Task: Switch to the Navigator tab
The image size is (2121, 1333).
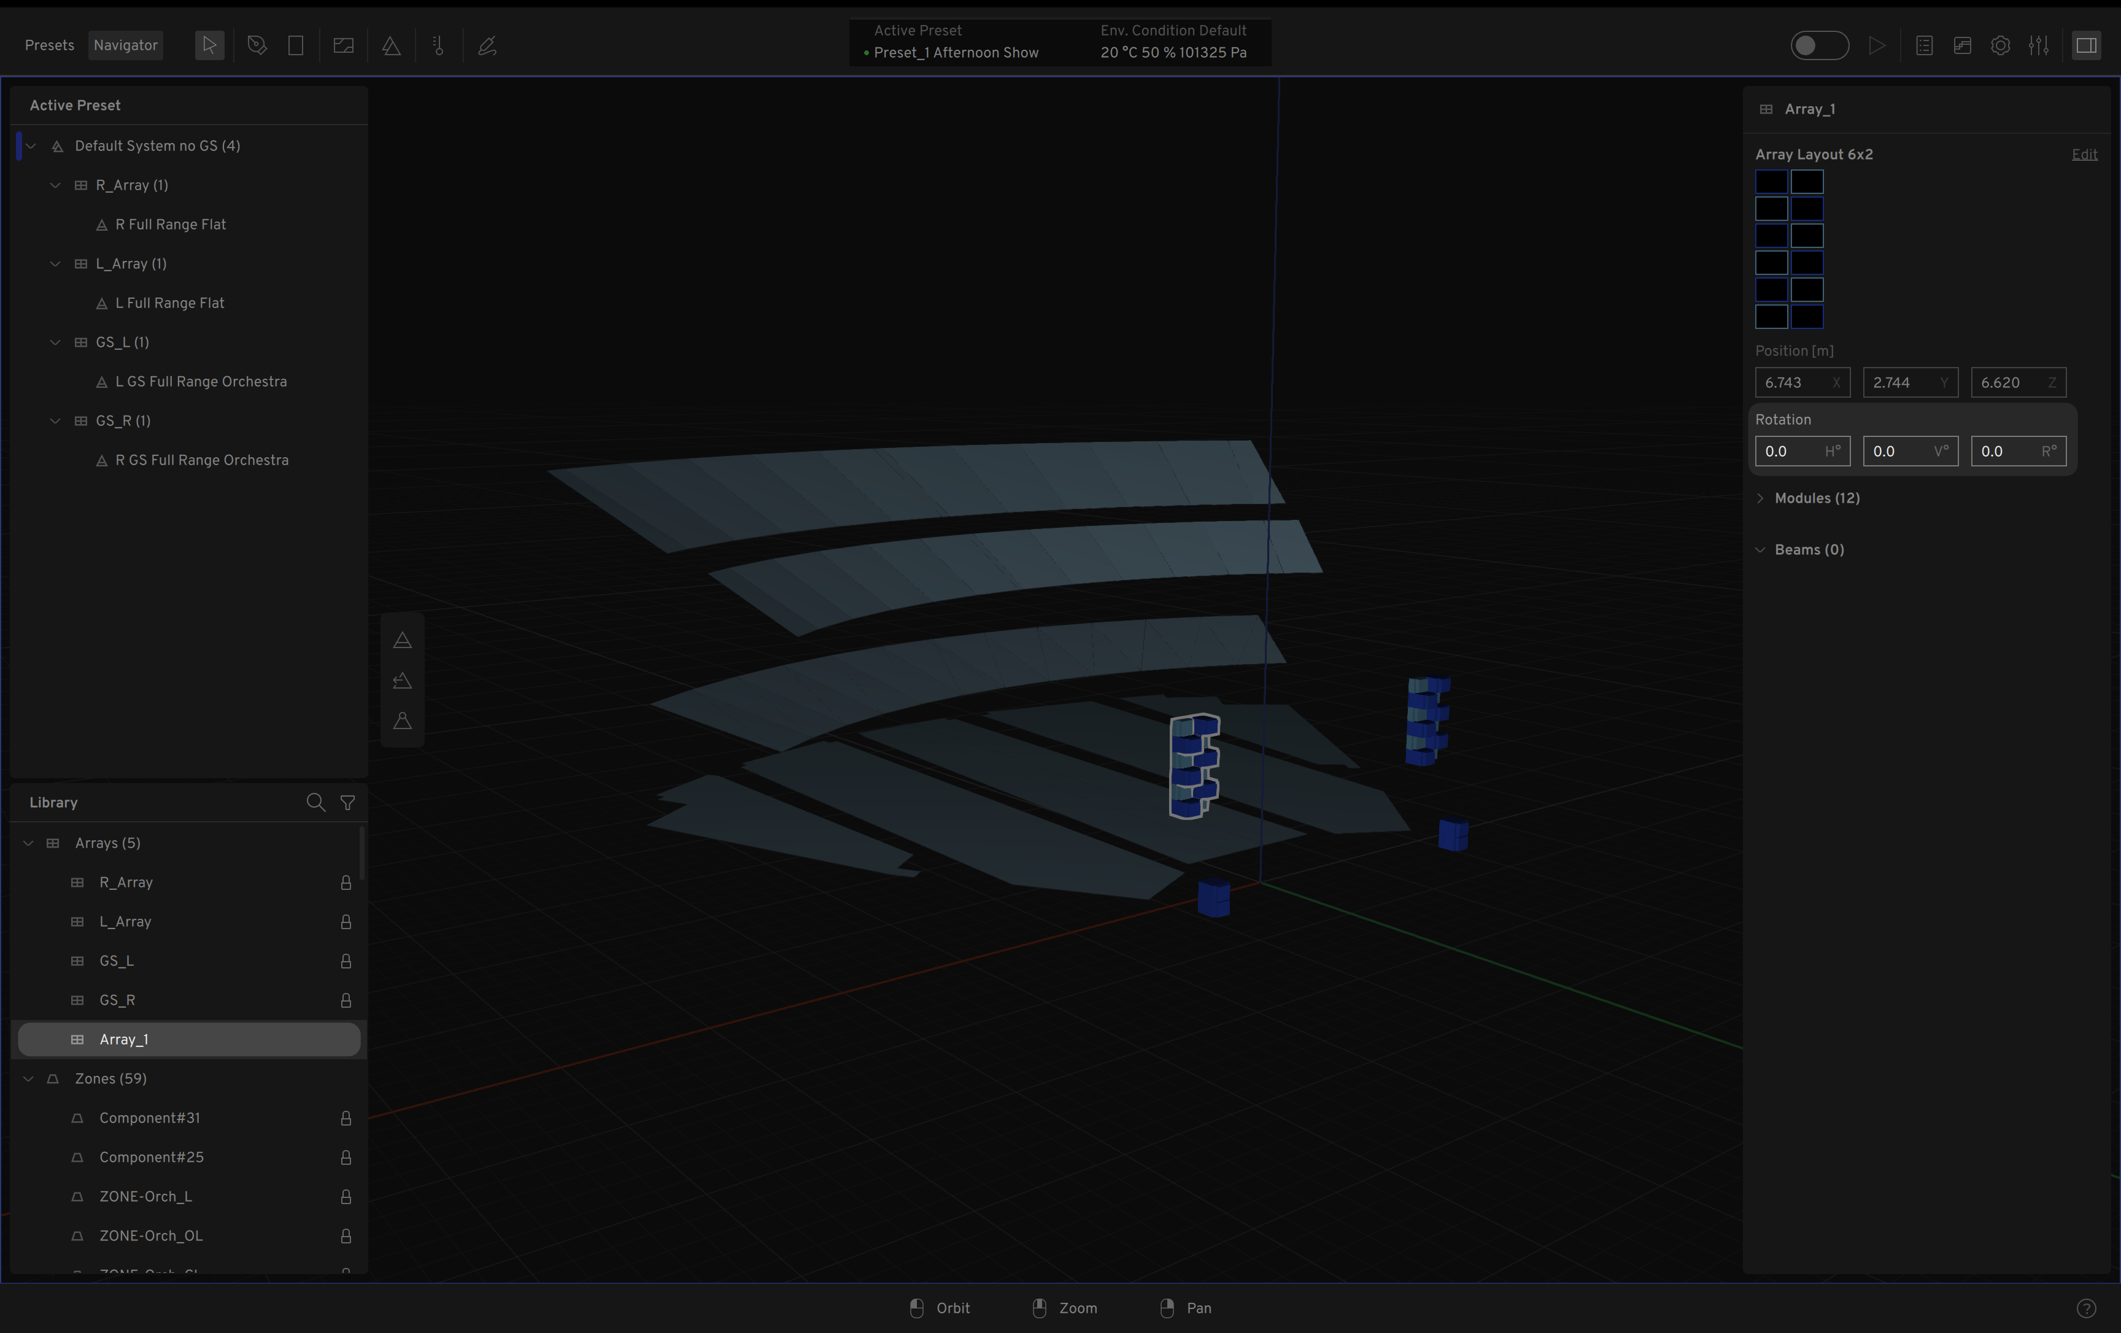Action: (125, 45)
